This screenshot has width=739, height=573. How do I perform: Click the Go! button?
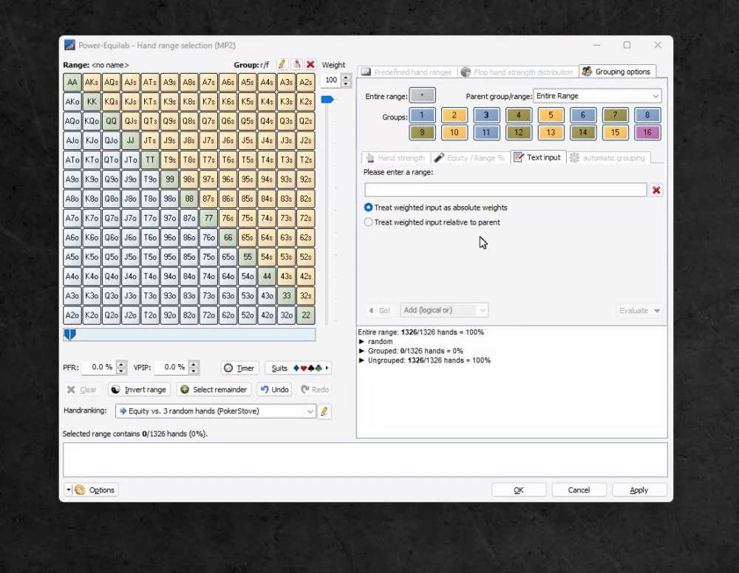click(x=380, y=311)
